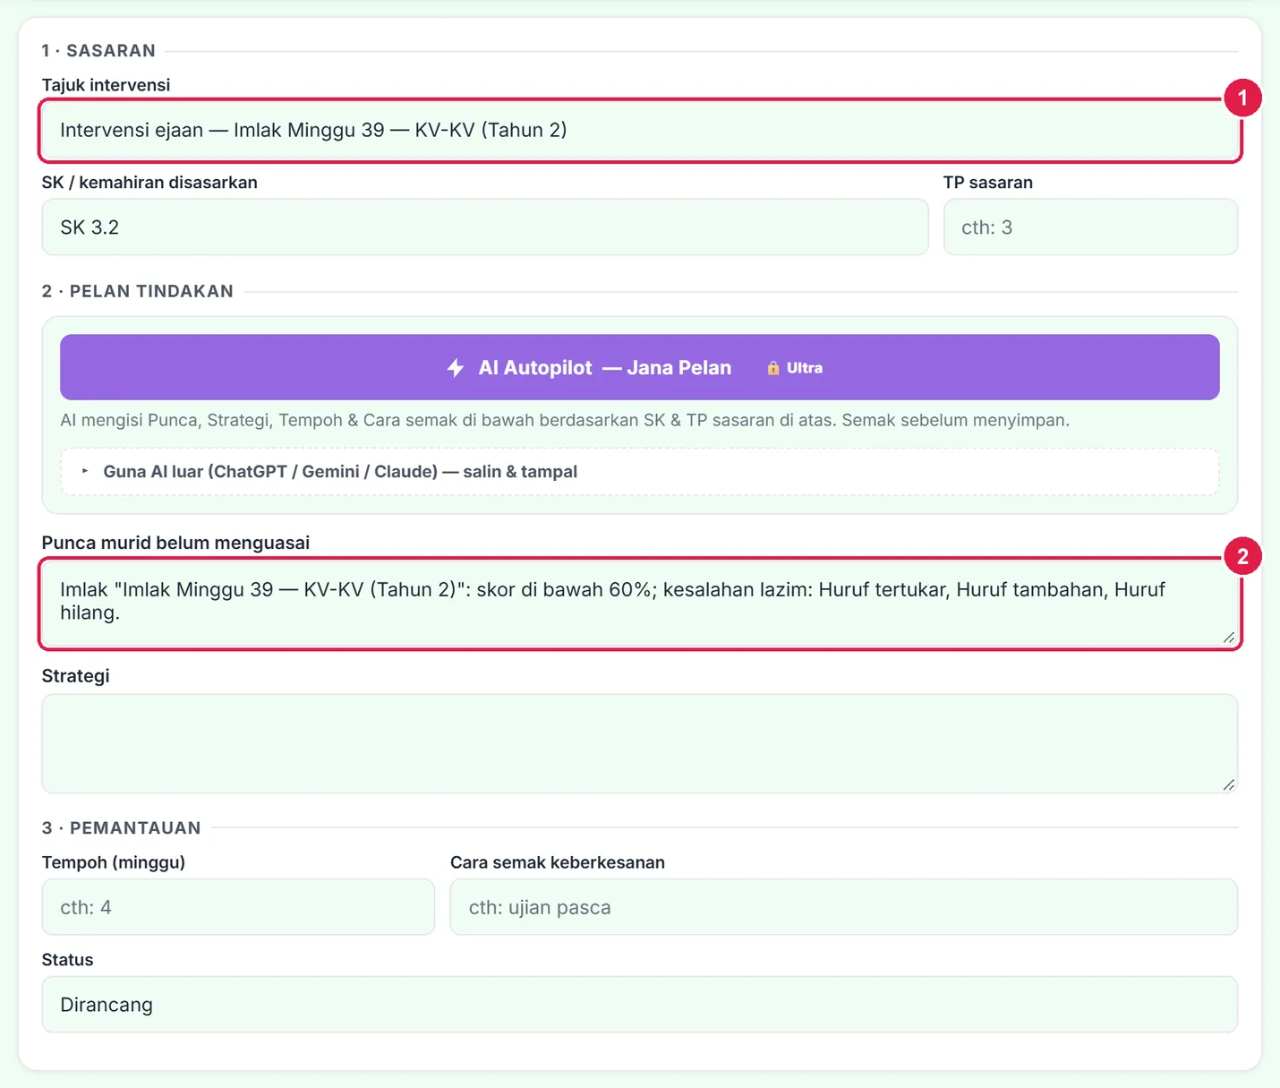Image resolution: width=1280 pixels, height=1088 pixels.
Task: Click inside the empty Strategi textarea
Action: (x=640, y=743)
